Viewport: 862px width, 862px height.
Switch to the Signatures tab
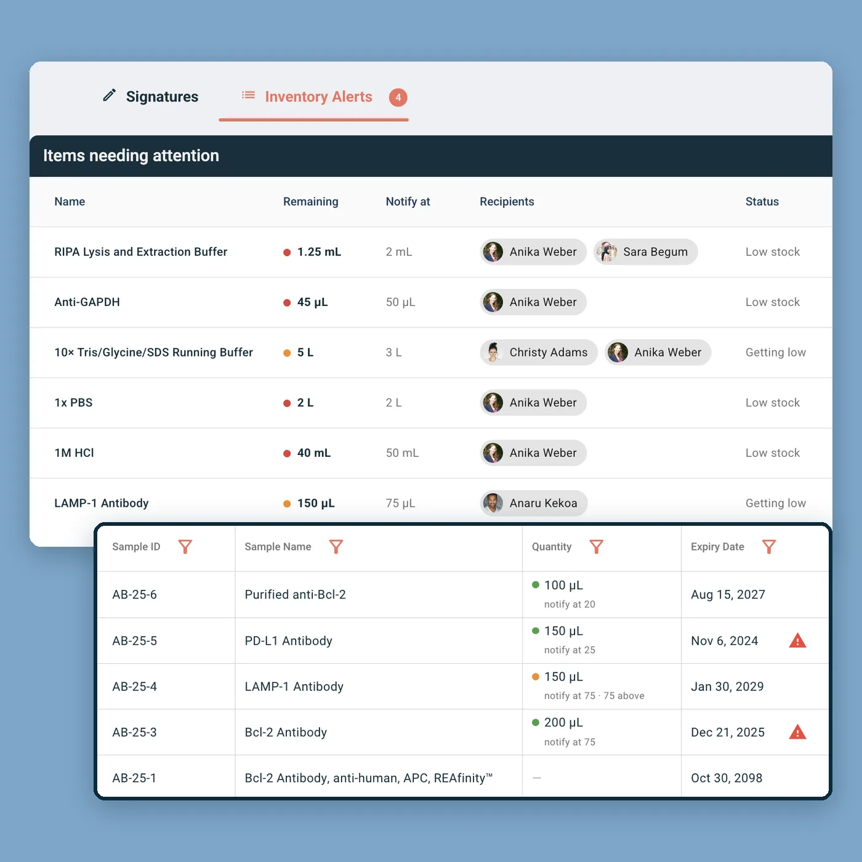150,97
